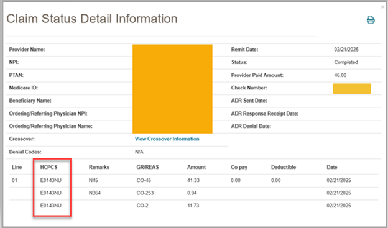
Task: Click the ADR Response Receipt Date label
Action: (x=265, y=114)
